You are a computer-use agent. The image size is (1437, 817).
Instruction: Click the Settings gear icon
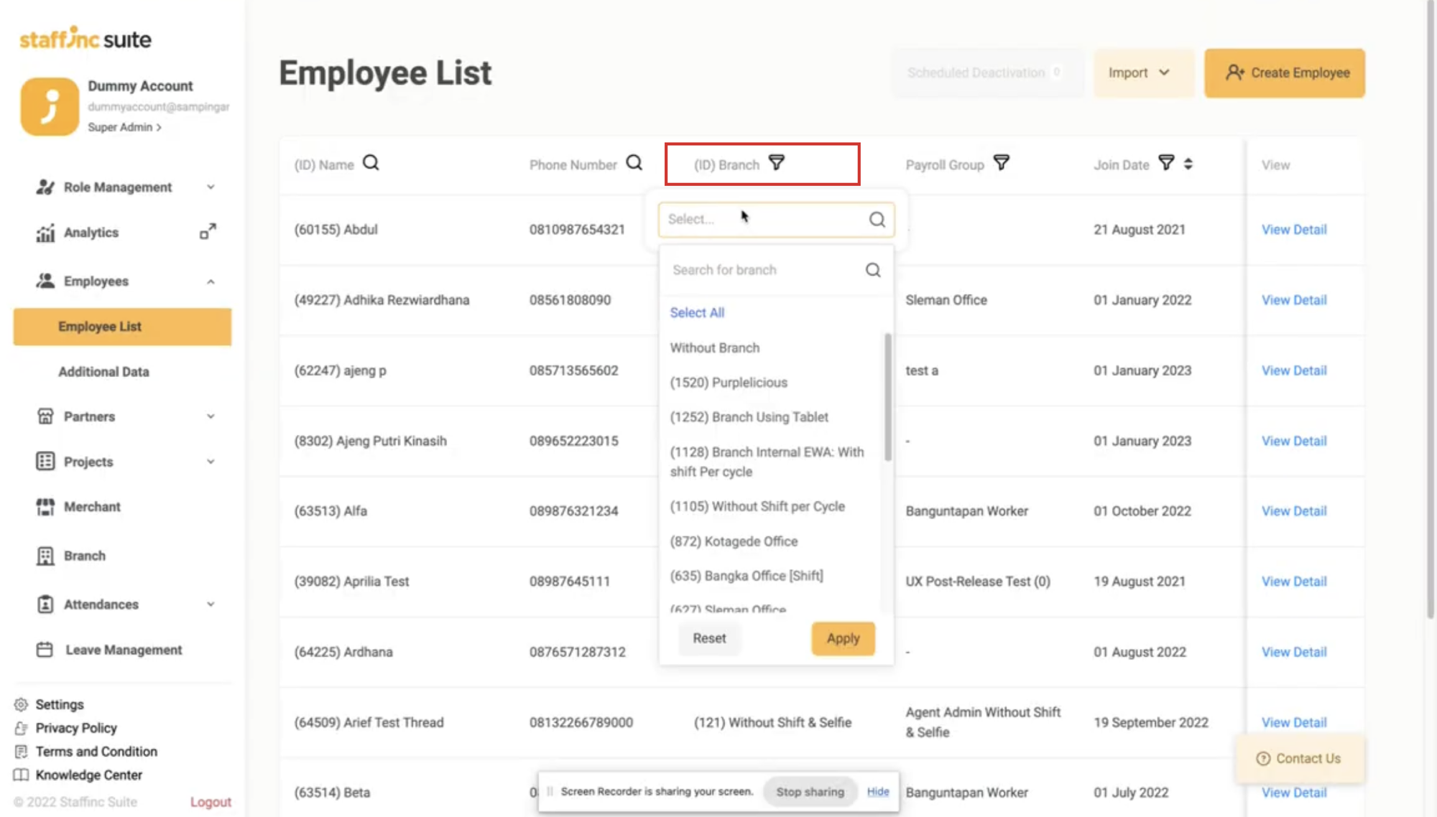tap(21, 704)
